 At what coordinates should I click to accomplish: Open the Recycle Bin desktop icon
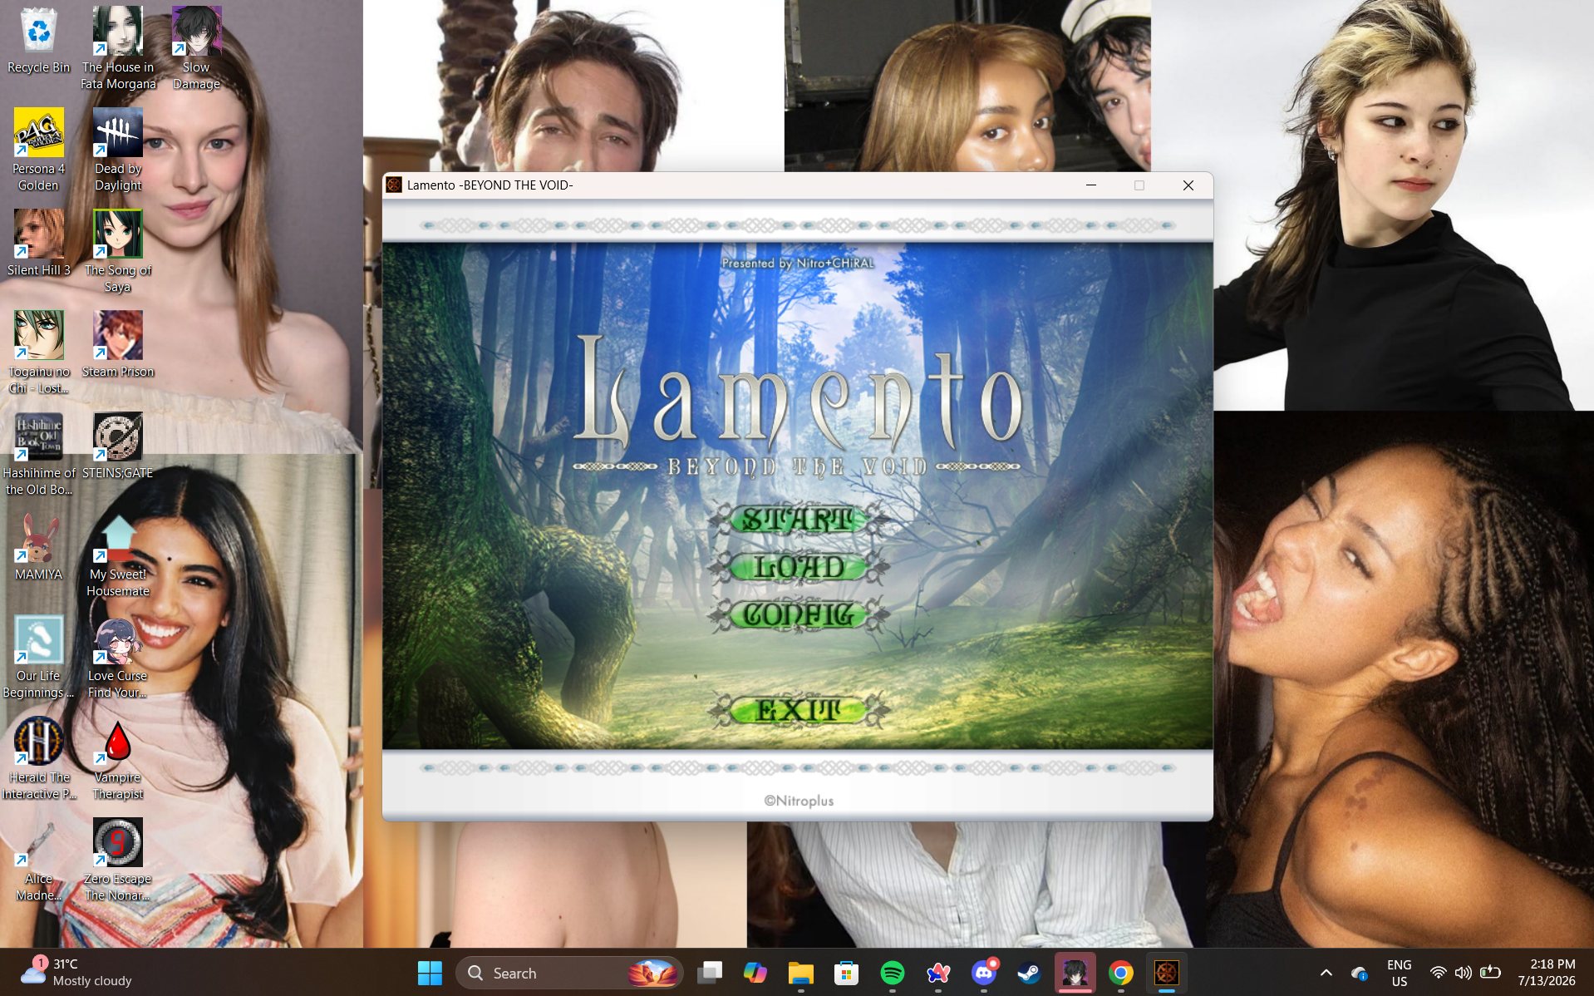click(39, 41)
